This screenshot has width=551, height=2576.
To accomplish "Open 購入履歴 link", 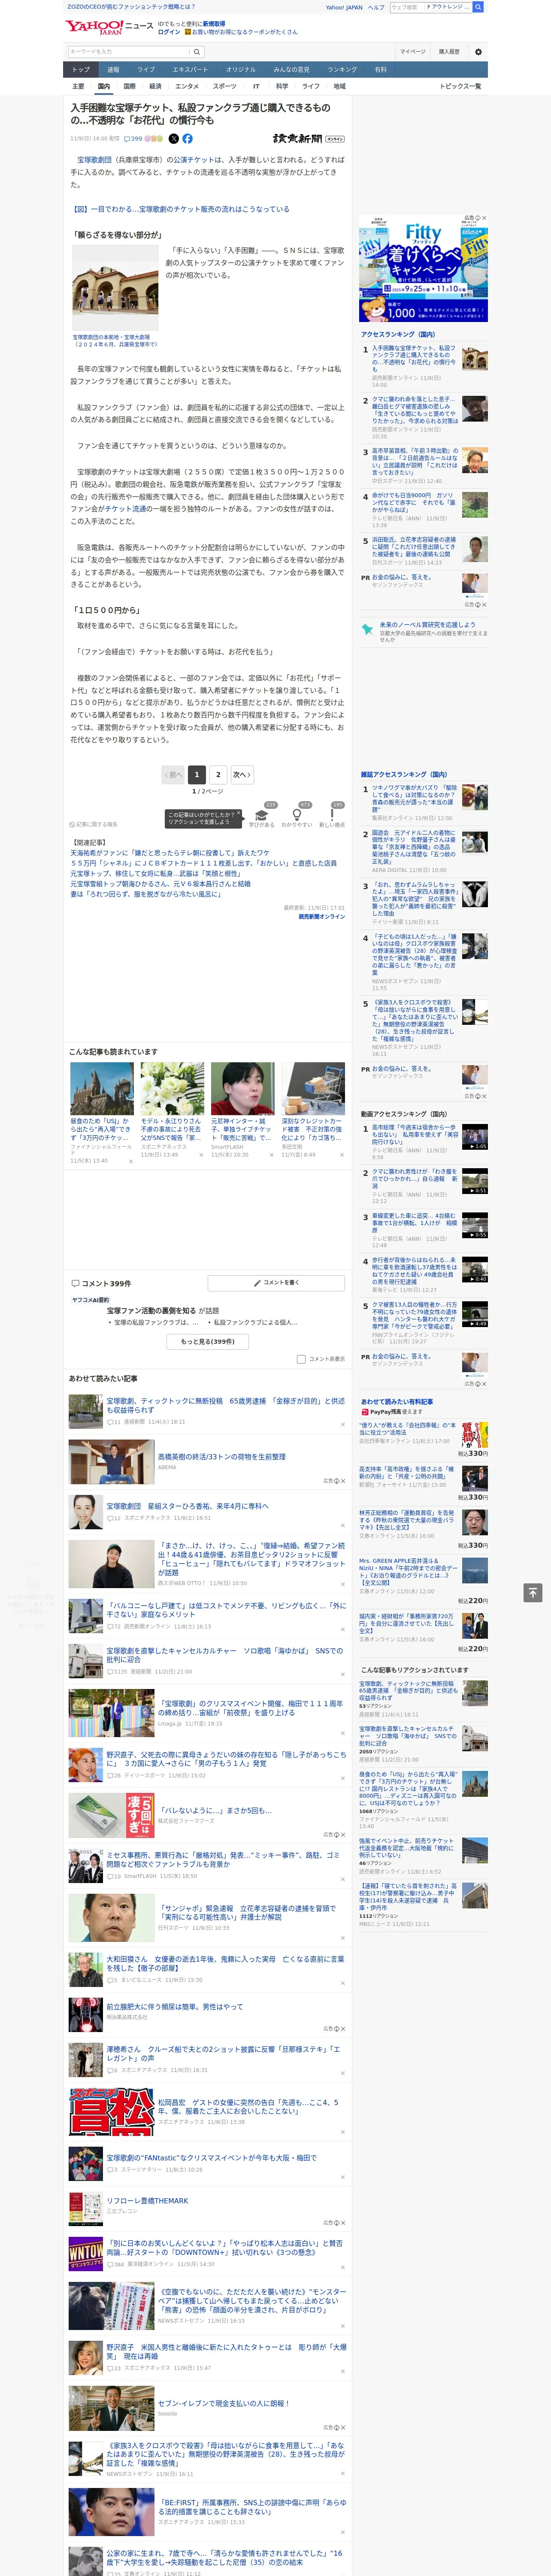I will 449,52.
